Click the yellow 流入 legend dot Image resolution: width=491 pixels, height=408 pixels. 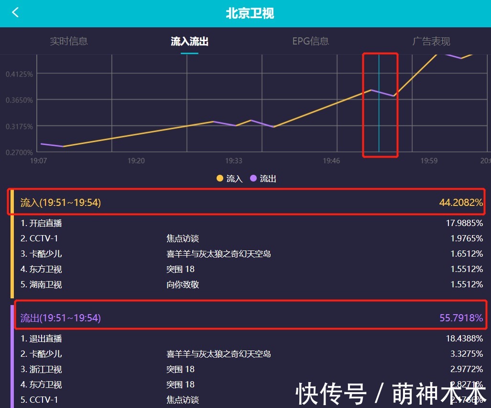(219, 178)
